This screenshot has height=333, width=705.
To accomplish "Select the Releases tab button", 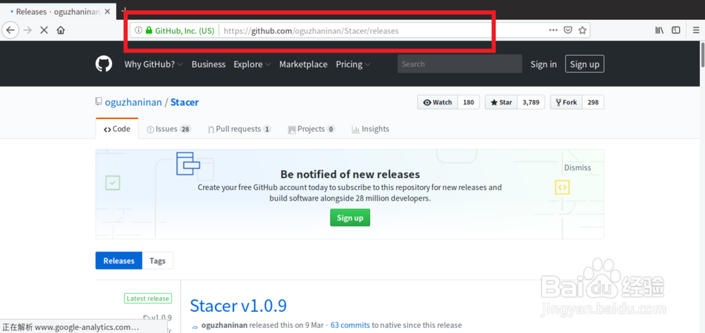I will coord(118,260).
